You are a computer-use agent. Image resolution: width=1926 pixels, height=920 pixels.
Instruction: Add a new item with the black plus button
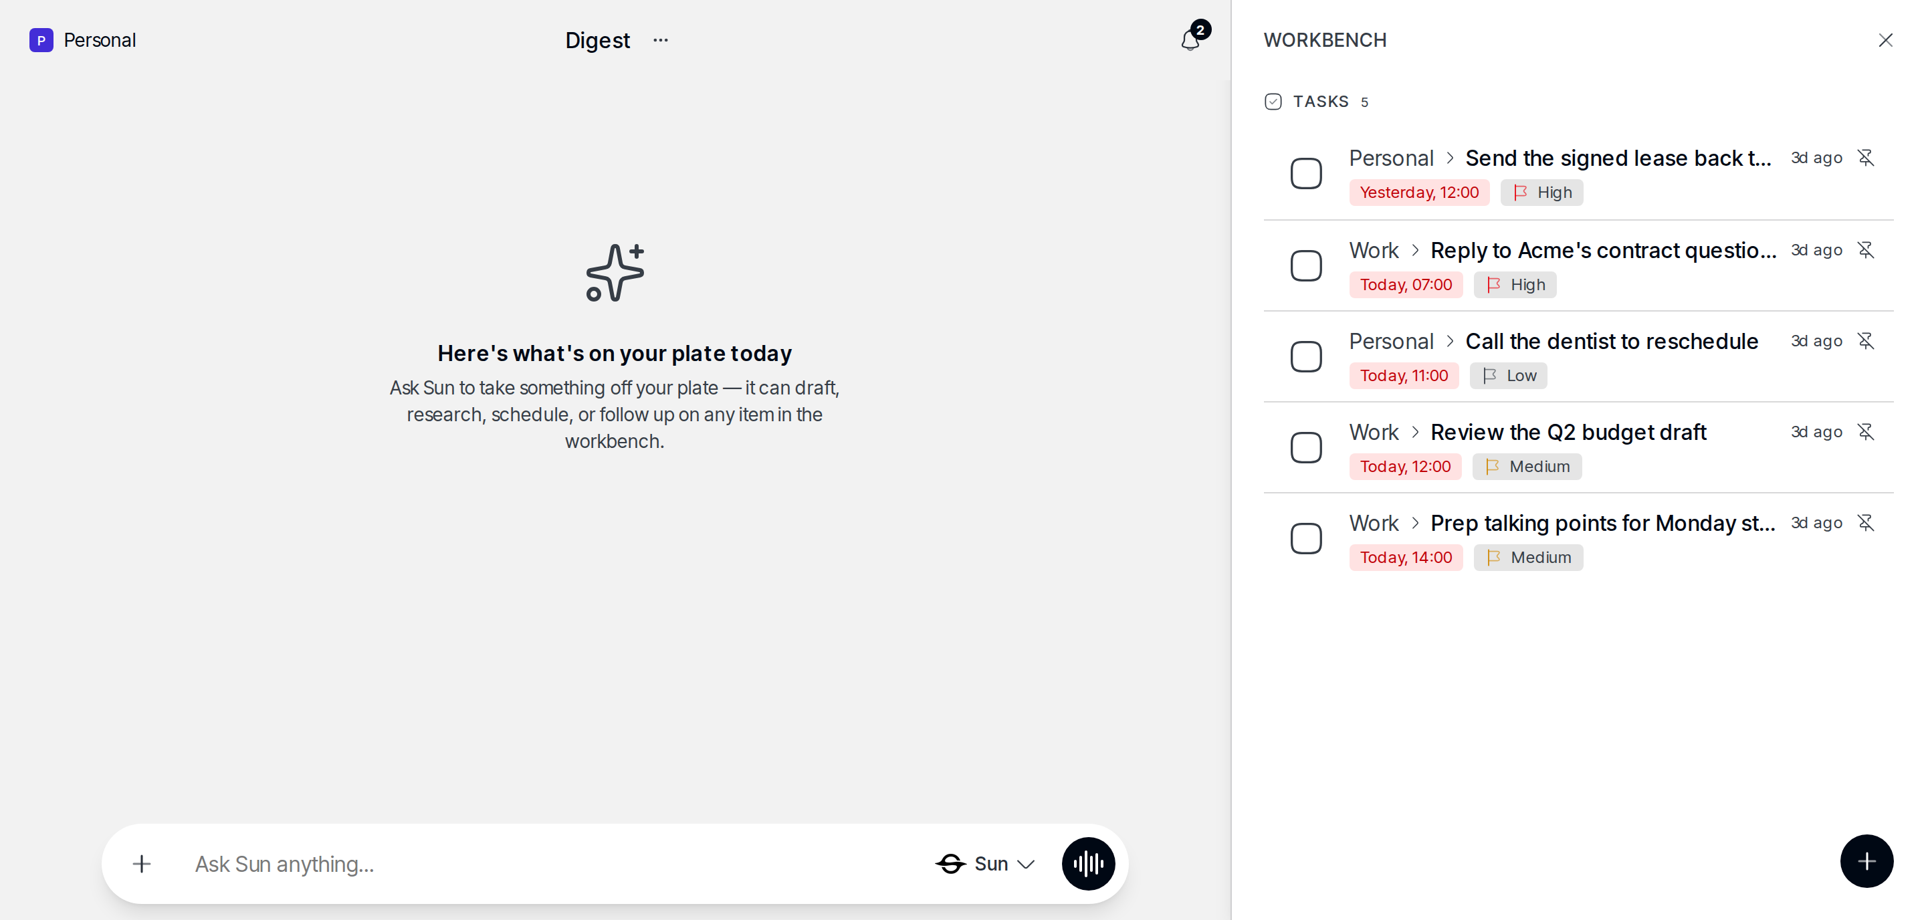tap(1866, 861)
